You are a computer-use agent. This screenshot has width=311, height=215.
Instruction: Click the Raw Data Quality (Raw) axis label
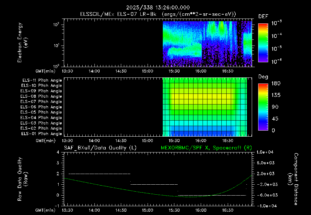tap(22, 179)
